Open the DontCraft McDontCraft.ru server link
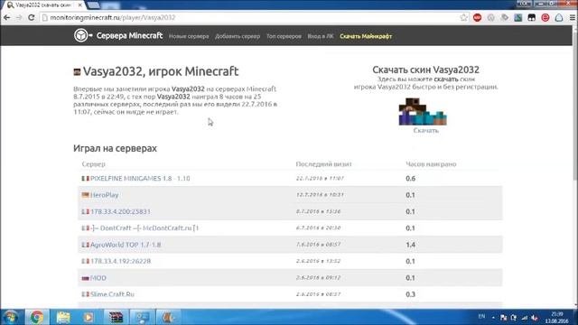 point(144,228)
